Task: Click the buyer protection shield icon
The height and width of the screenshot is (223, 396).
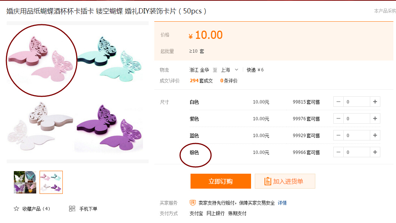Action: 193,203
